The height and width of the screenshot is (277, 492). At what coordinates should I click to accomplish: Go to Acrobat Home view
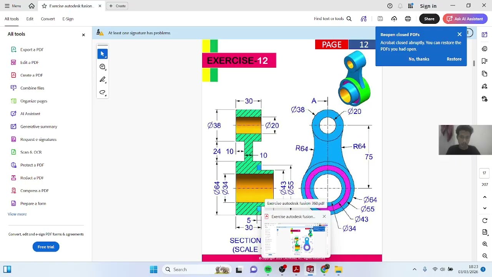(32, 6)
